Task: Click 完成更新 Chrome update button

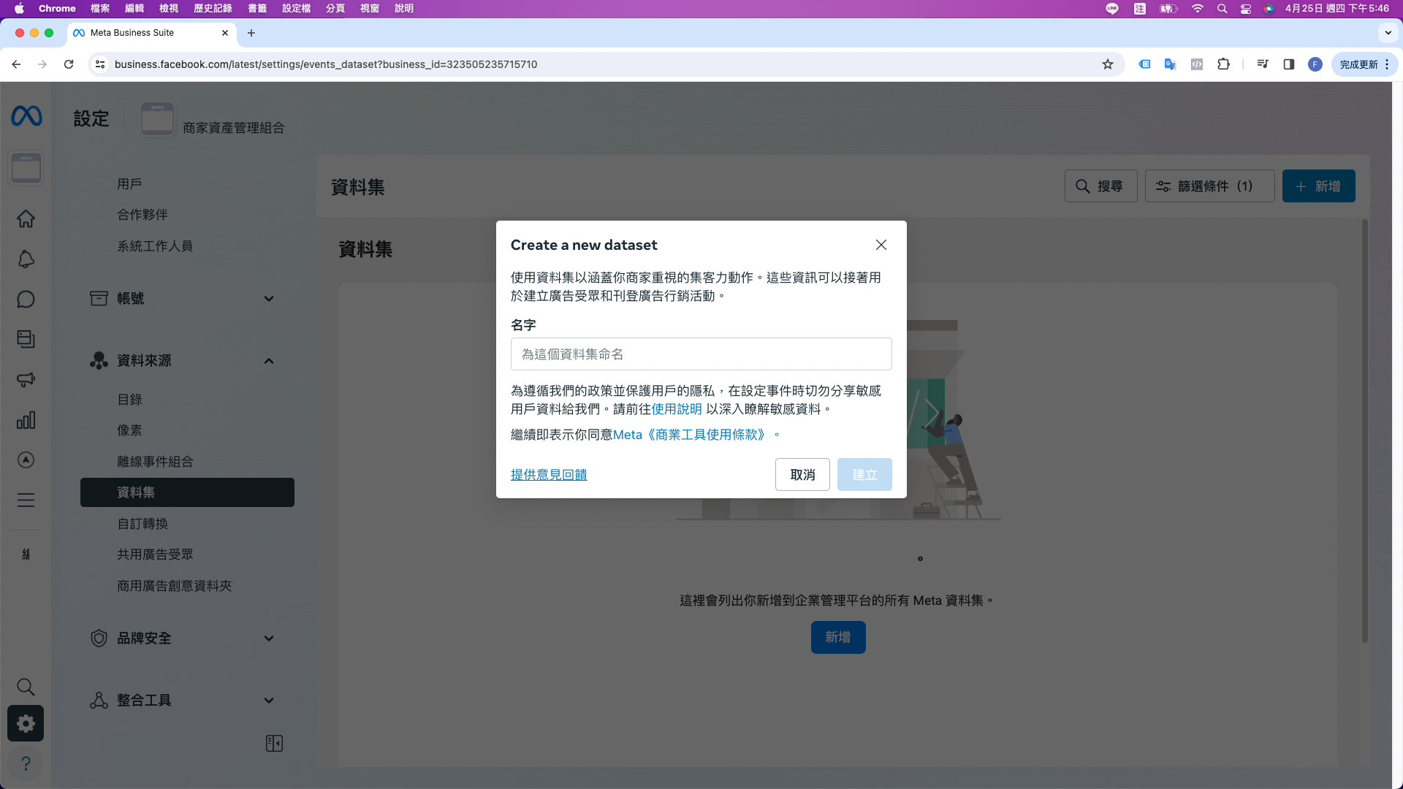Action: (1364, 64)
